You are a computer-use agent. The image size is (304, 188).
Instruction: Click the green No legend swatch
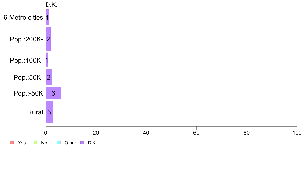35,143
